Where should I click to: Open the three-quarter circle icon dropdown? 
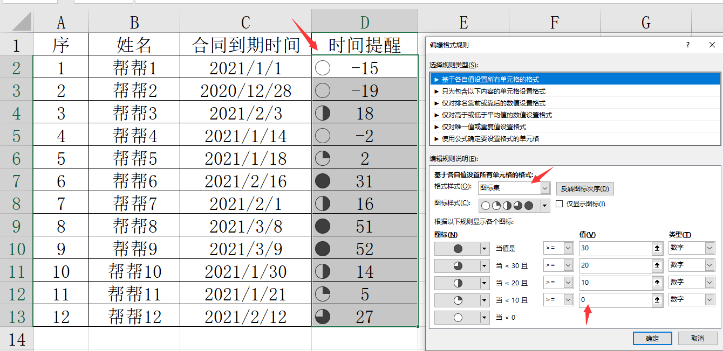pos(484,265)
